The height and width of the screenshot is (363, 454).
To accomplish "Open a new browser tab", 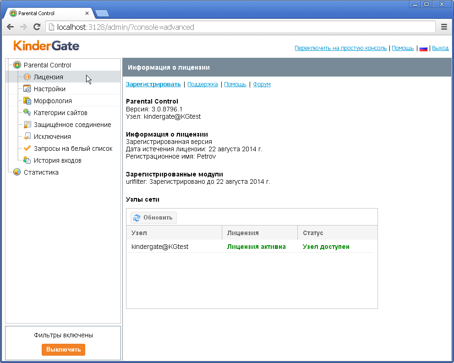I will [102, 13].
